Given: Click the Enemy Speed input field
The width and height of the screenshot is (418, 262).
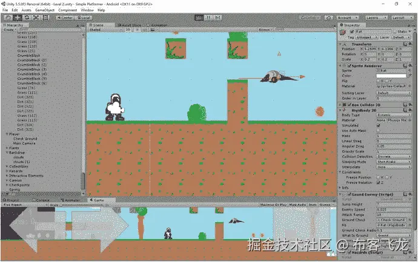Looking at the screenshot, I should (x=394, y=209).
